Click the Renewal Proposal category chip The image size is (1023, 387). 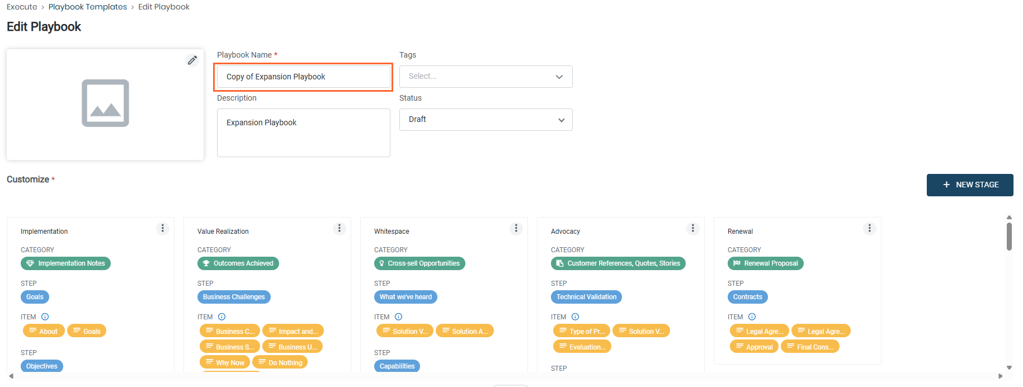765,263
